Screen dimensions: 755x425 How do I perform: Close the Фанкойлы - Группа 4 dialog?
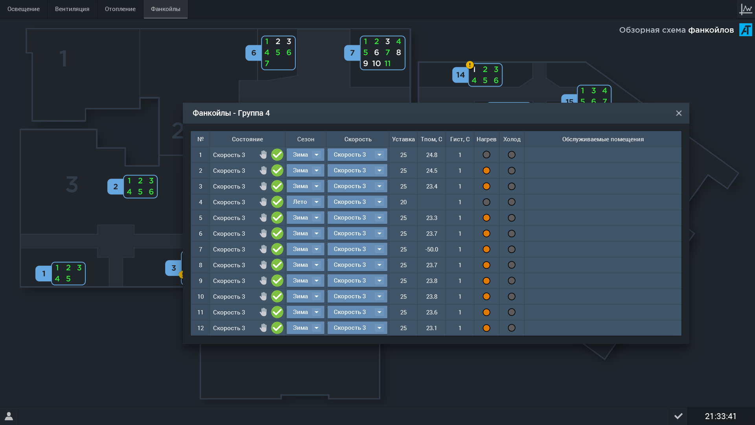coord(679,113)
